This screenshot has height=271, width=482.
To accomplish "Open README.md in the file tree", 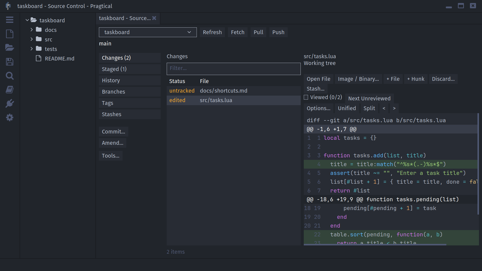I will click(x=59, y=58).
